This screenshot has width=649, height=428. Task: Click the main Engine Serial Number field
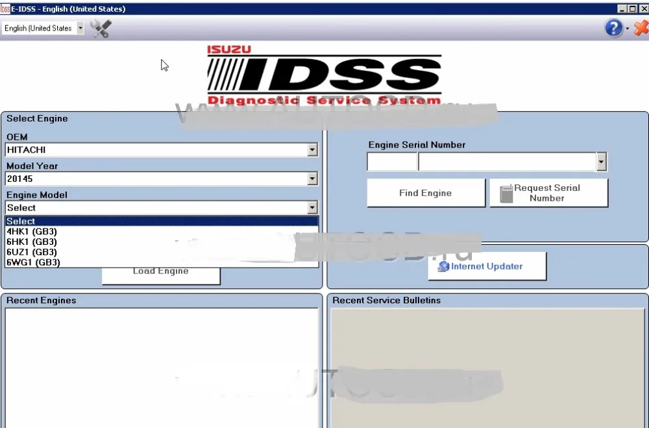pos(508,162)
